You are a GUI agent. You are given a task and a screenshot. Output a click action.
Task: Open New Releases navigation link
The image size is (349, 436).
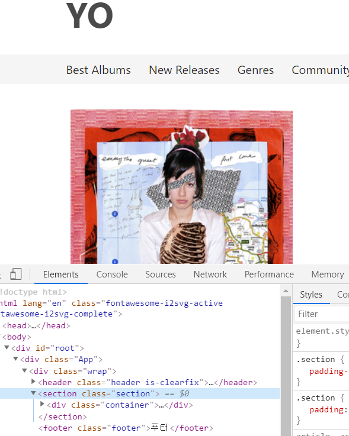pyautogui.click(x=184, y=70)
